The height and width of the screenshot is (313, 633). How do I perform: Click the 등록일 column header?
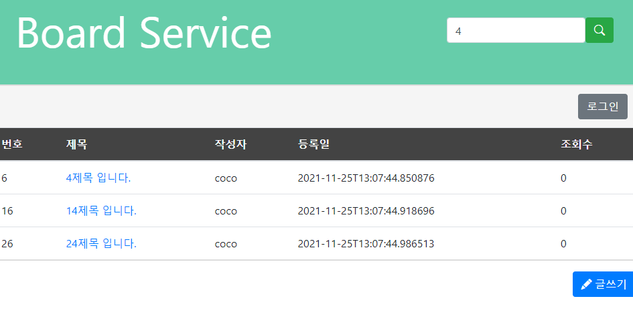(313, 144)
